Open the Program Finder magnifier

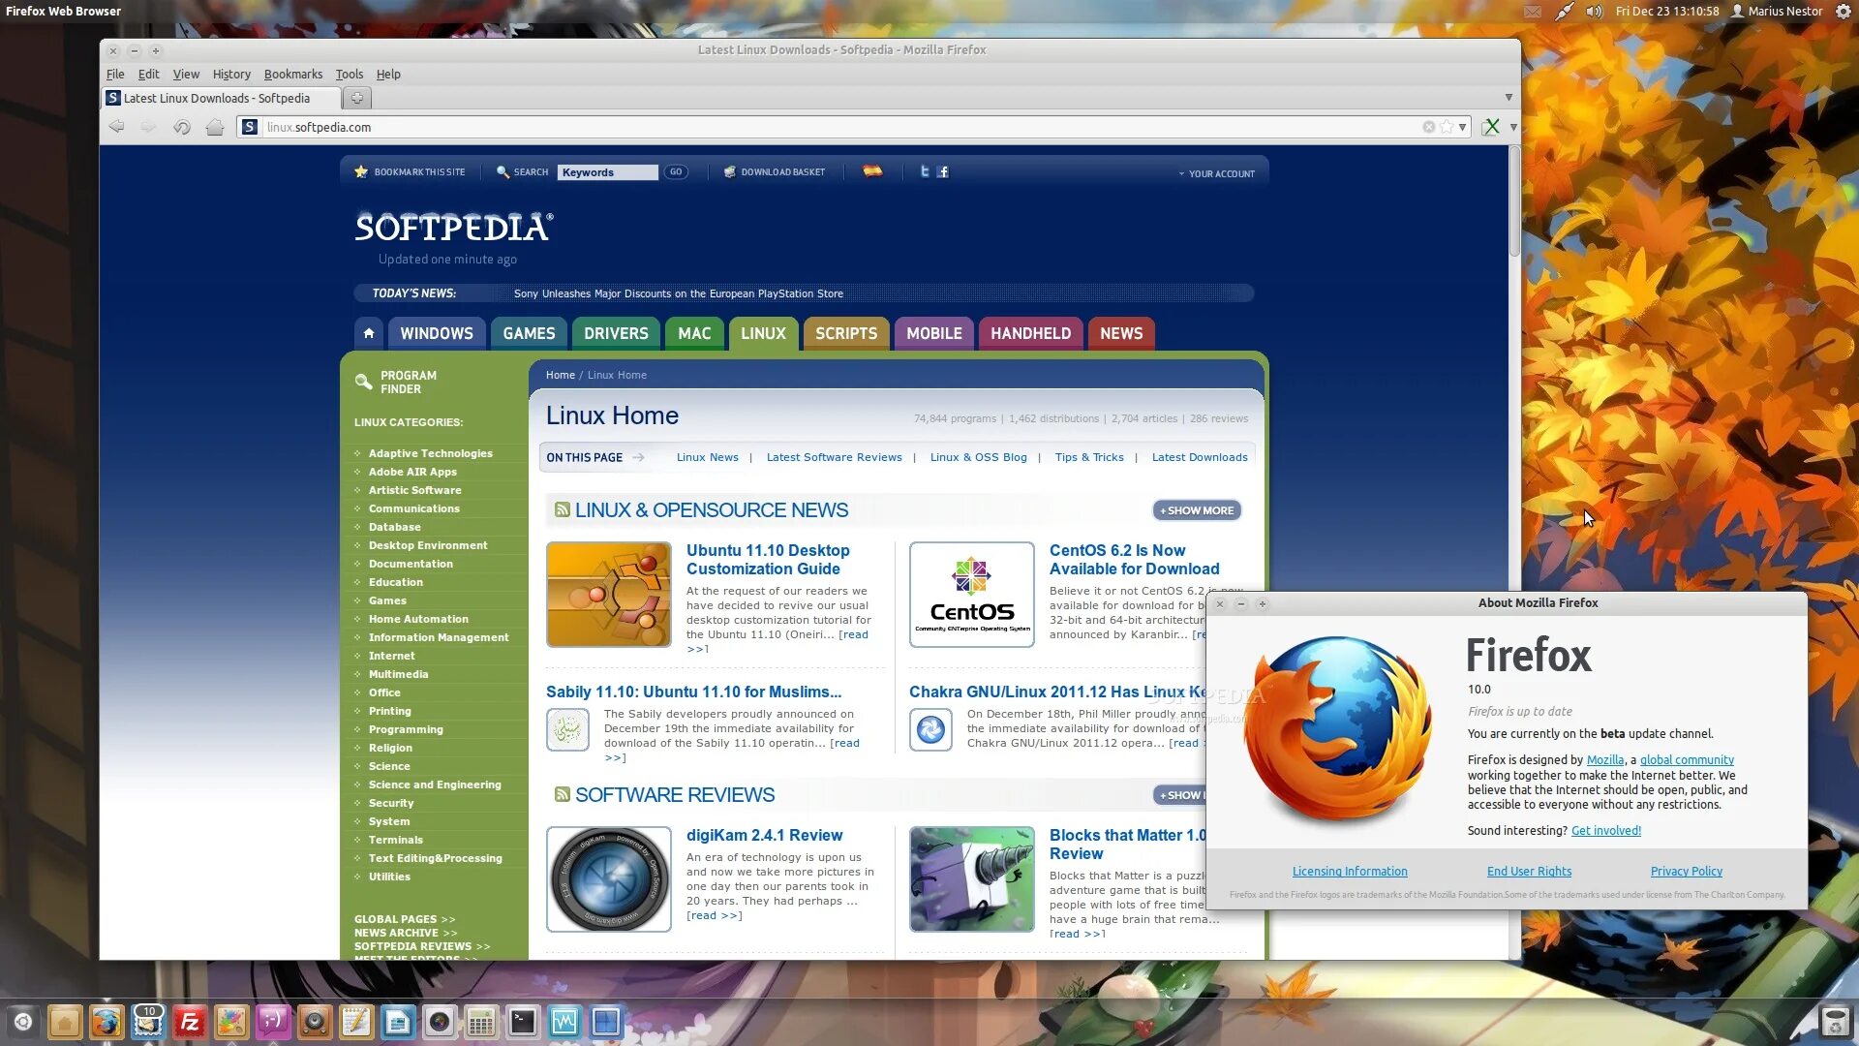[363, 382]
